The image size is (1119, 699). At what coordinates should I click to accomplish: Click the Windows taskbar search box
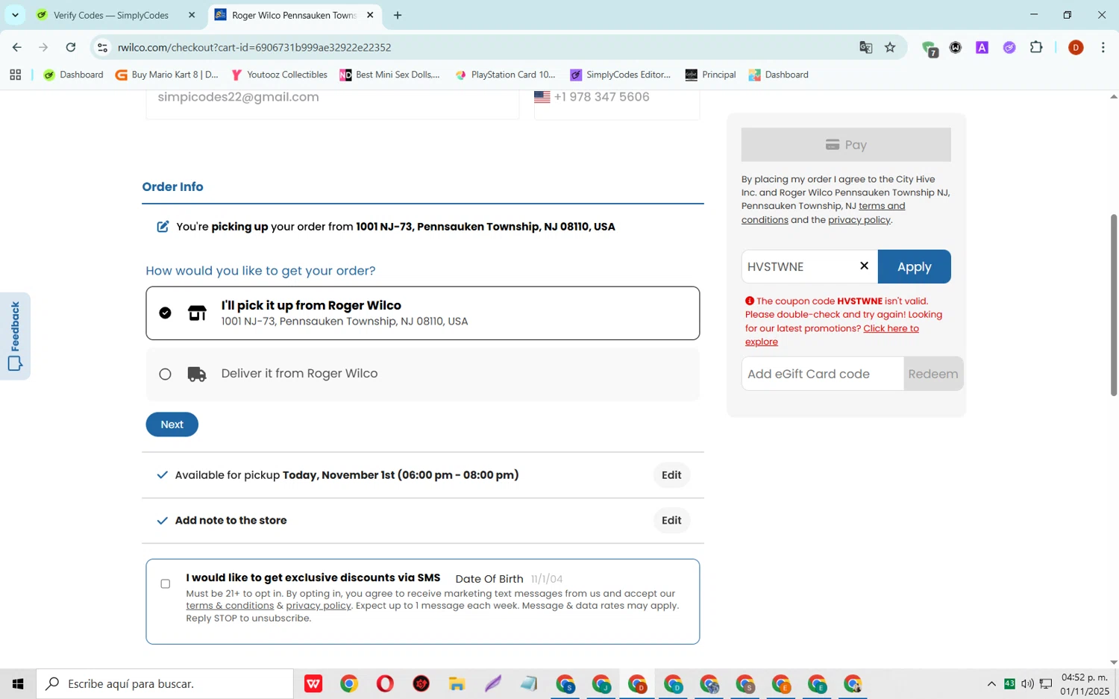[x=166, y=683]
